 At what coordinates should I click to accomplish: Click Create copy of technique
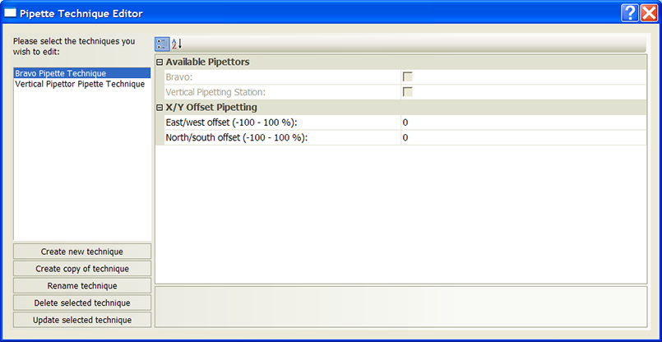[82, 269]
